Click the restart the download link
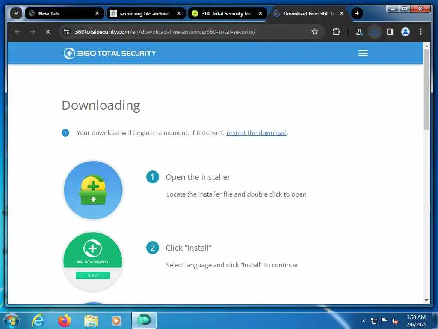This screenshot has height=329, width=438. coord(257,133)
